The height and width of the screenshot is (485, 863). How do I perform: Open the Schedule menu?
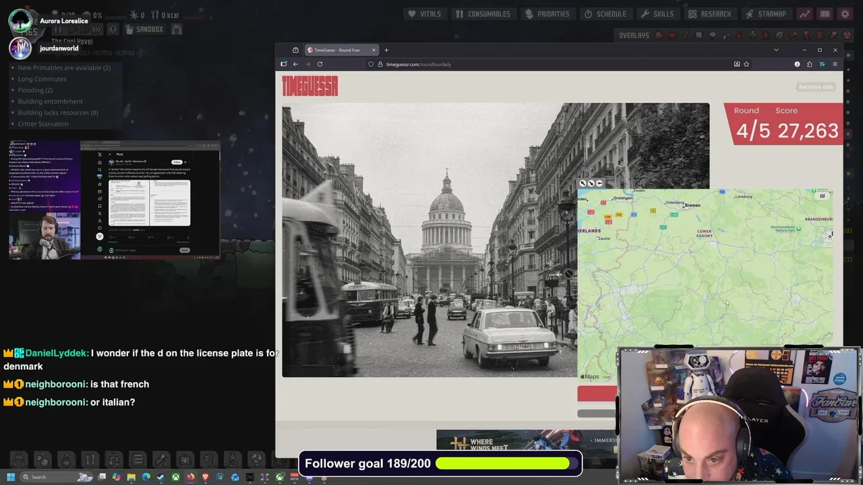(x=605, y=13)
